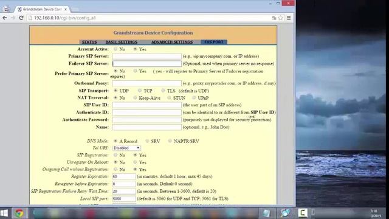Set Account Active to Yes
The height and width of the screenshot is (219, 389).
pyautogui.click(x=135, y=49)
